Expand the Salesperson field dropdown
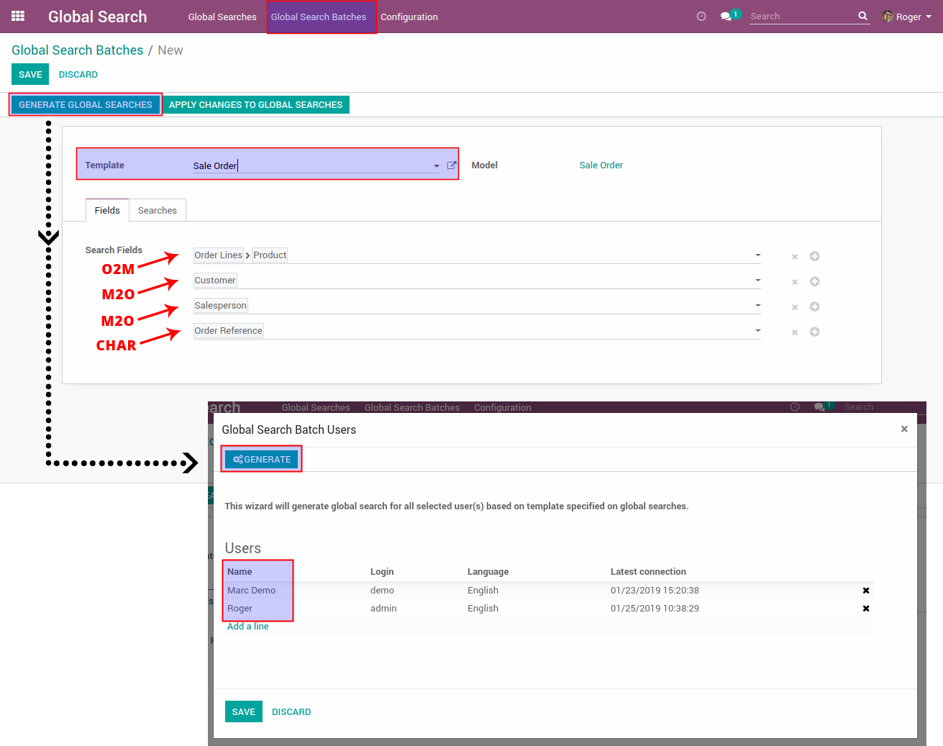The width and height of the screenshot is (943, 746). tap(757, 306)
